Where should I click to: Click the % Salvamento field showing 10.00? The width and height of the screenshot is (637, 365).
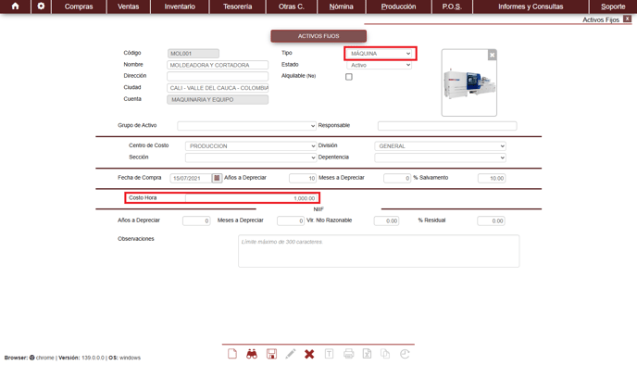492,178
